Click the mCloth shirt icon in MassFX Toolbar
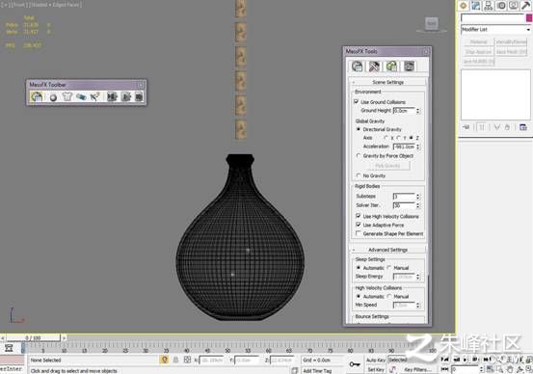 tap(67, 97)
